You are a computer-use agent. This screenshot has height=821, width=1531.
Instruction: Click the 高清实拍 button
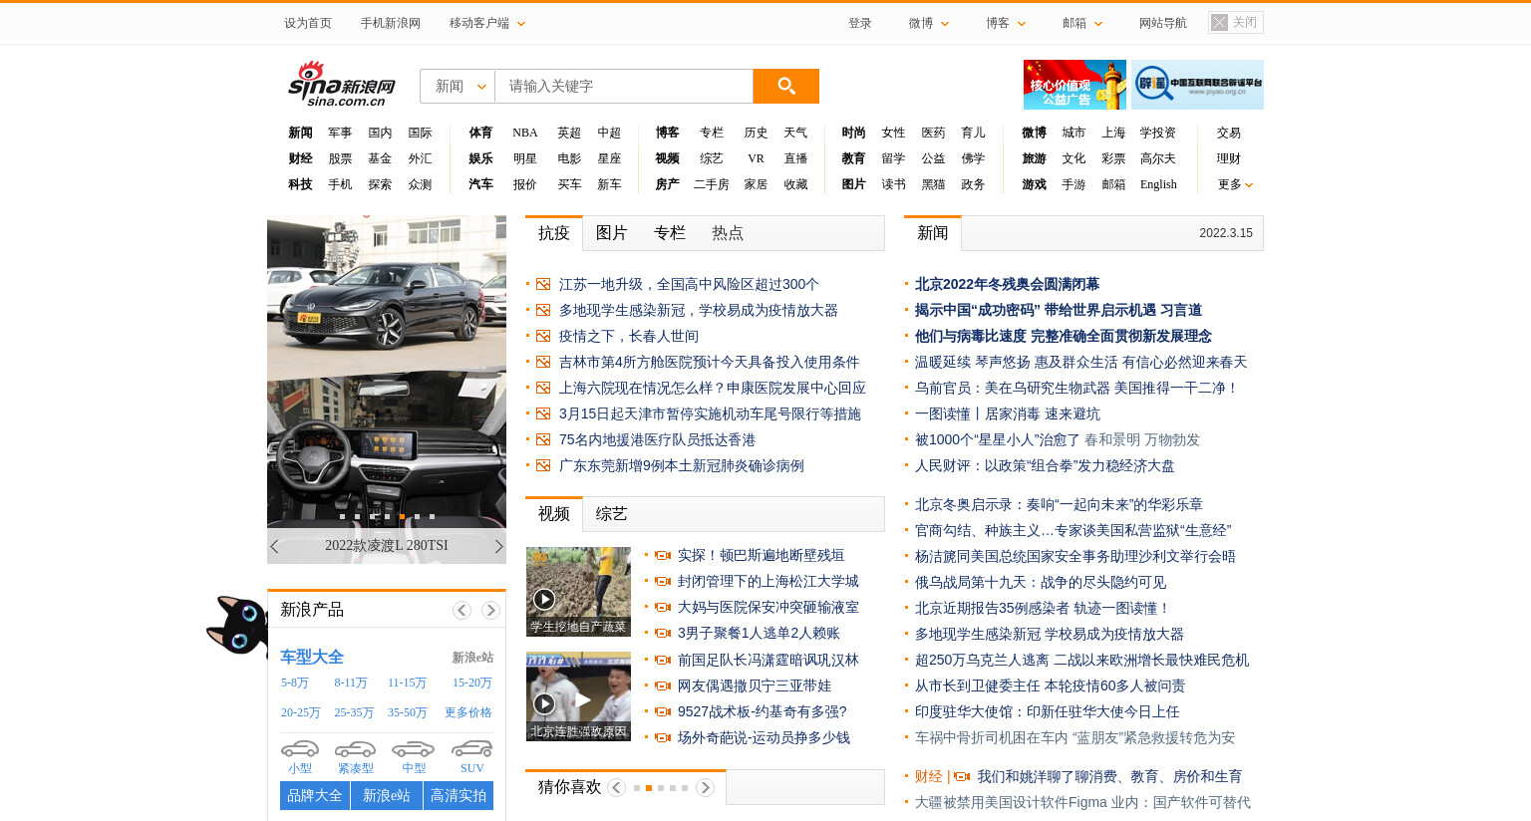(459, 795)
